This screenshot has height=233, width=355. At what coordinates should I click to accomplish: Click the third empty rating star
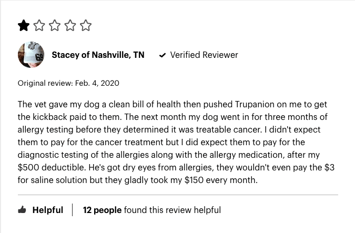coord(55,25)
